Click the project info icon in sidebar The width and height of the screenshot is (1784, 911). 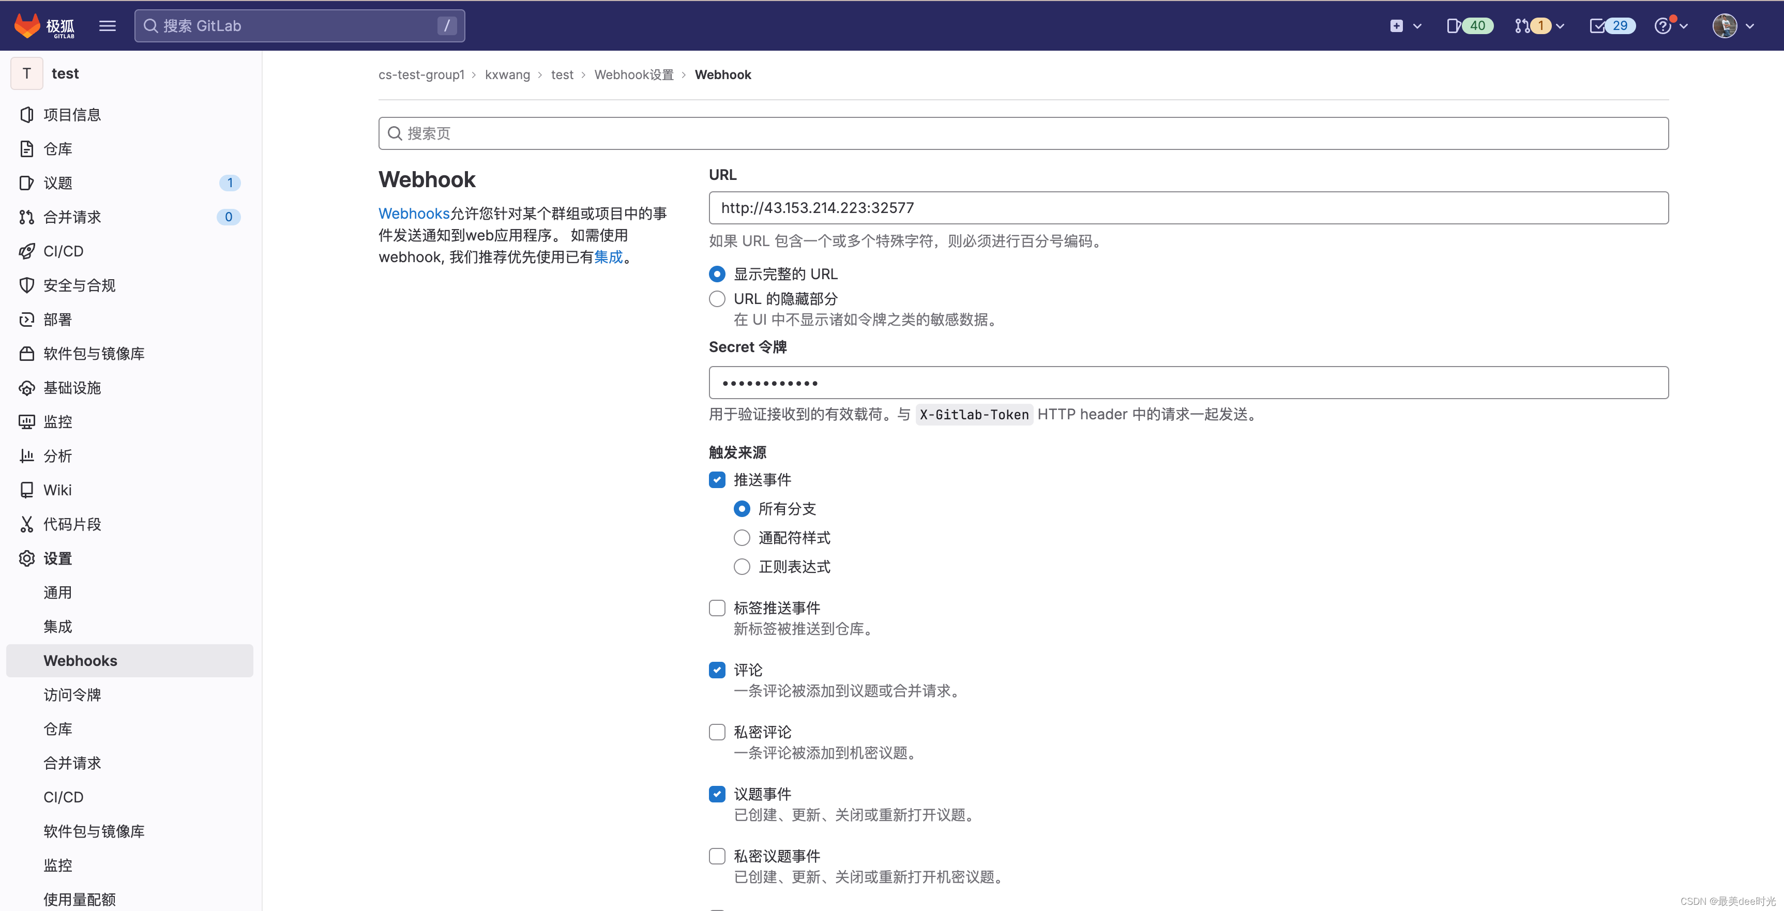coord(26,114)
